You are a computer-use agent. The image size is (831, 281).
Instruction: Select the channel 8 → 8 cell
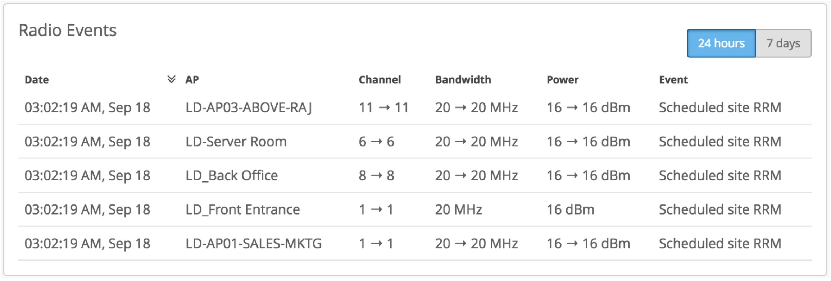click(x=376, y=176)
